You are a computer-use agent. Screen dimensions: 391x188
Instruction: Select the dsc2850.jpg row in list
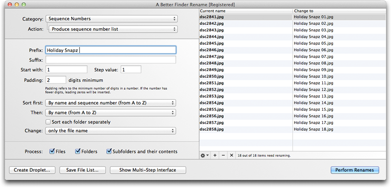[x=292, y=76]
